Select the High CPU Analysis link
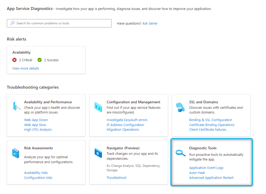The image size is (266, 194). tap(38, 130)
